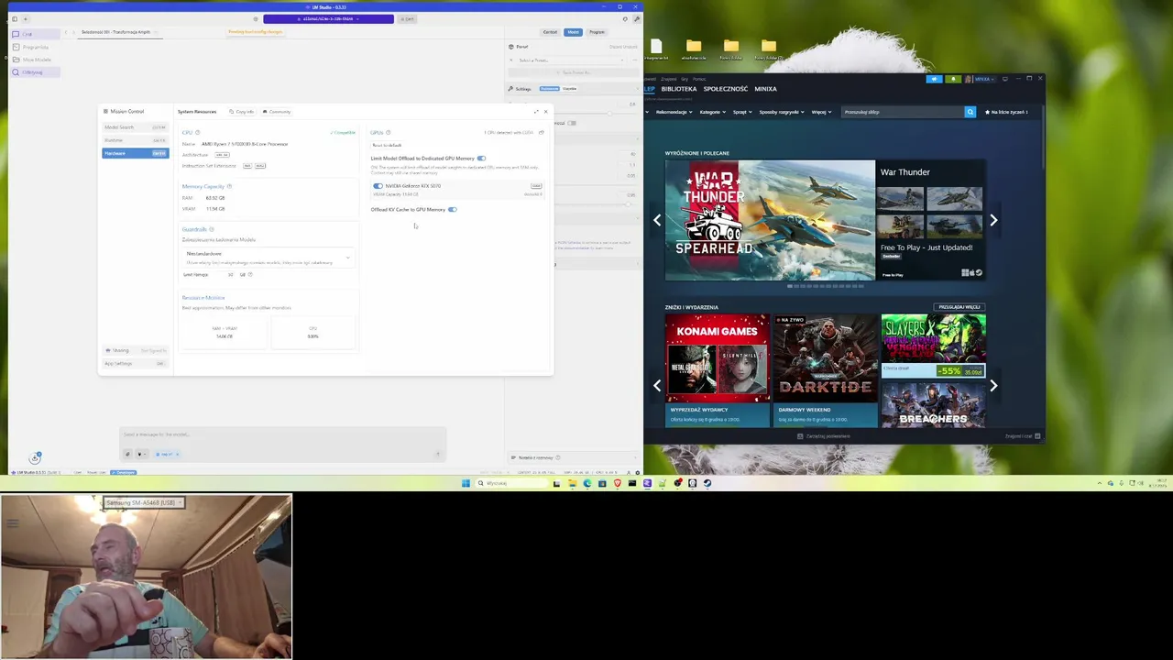The width and height of the screenshot is (1173, 660).
Task: Open the Moje Modele sidebar section
Action: click(34, 60)
